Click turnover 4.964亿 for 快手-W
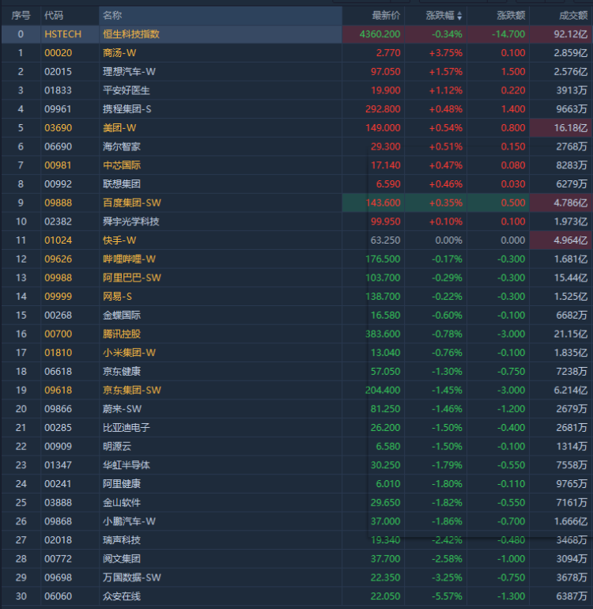The height and width of the screenshot is (609, 593). [571, 240]
